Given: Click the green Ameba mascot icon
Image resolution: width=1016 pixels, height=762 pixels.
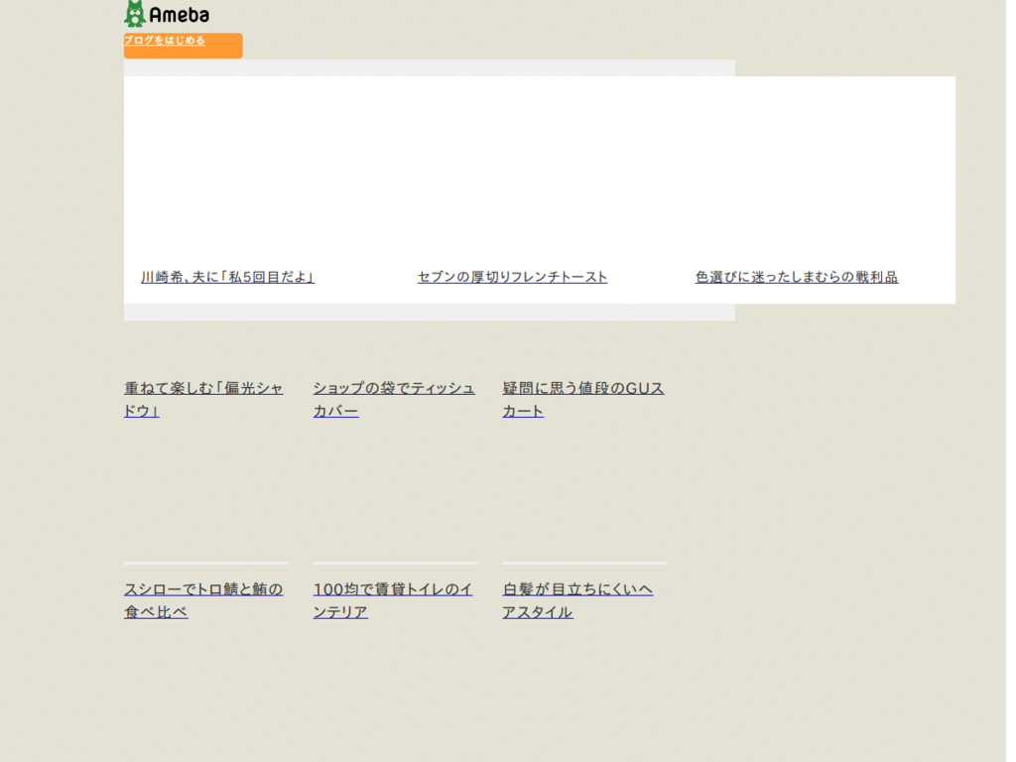Looking at the screenshot, I should coord(134,13).
